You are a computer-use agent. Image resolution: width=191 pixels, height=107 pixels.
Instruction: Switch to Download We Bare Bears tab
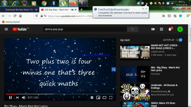[x=19, y=10]
